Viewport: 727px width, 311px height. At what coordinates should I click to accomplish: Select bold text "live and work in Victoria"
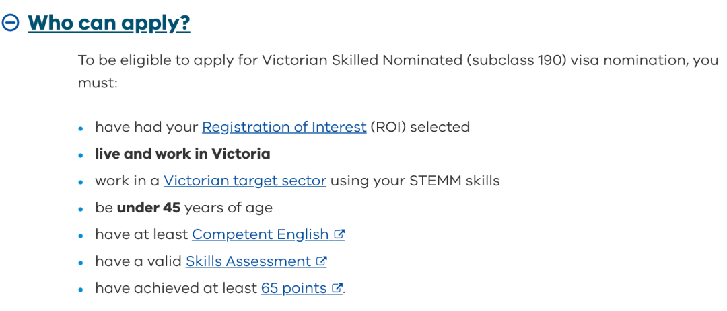(182, 154)
